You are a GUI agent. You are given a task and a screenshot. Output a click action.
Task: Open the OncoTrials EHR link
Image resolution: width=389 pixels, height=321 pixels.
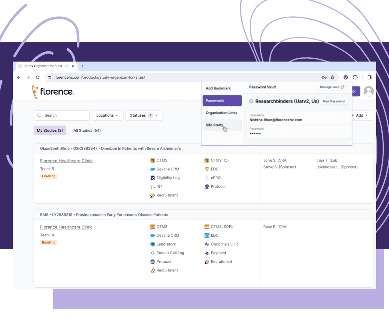tap(221, 244)
